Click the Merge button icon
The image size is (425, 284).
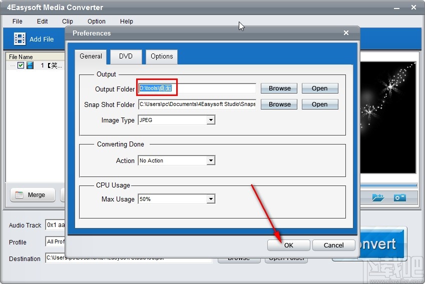point(19,195)
